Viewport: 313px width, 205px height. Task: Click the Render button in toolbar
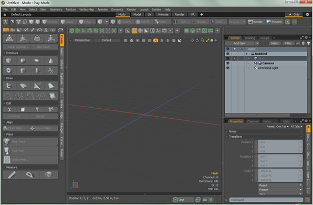pos(255,22)
